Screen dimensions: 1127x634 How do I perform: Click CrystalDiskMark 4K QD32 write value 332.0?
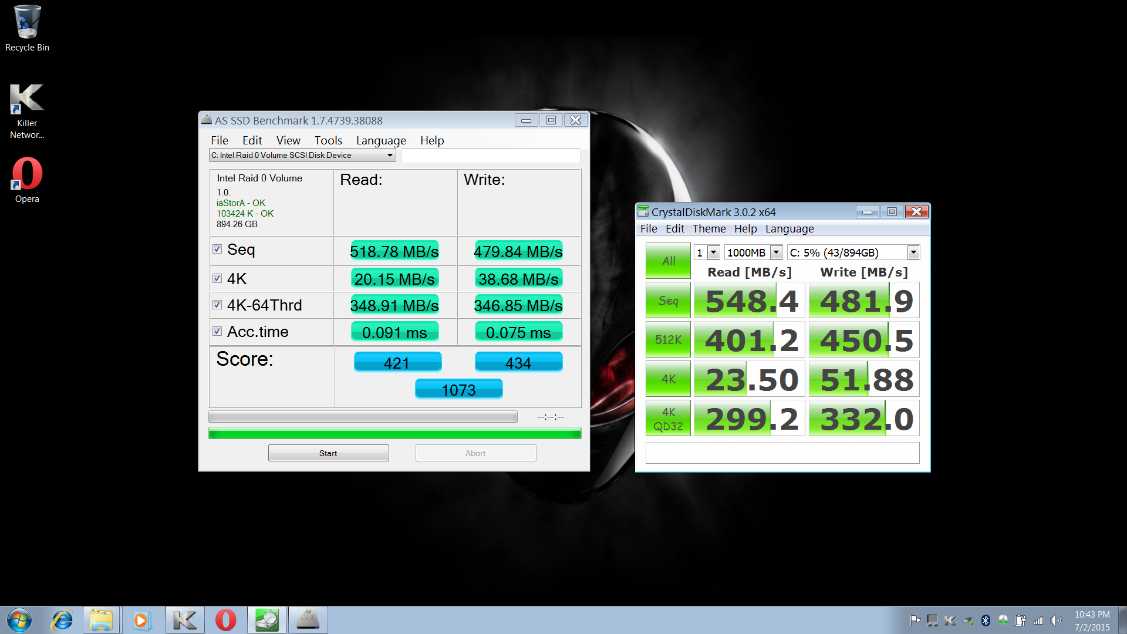click(864, 419)
